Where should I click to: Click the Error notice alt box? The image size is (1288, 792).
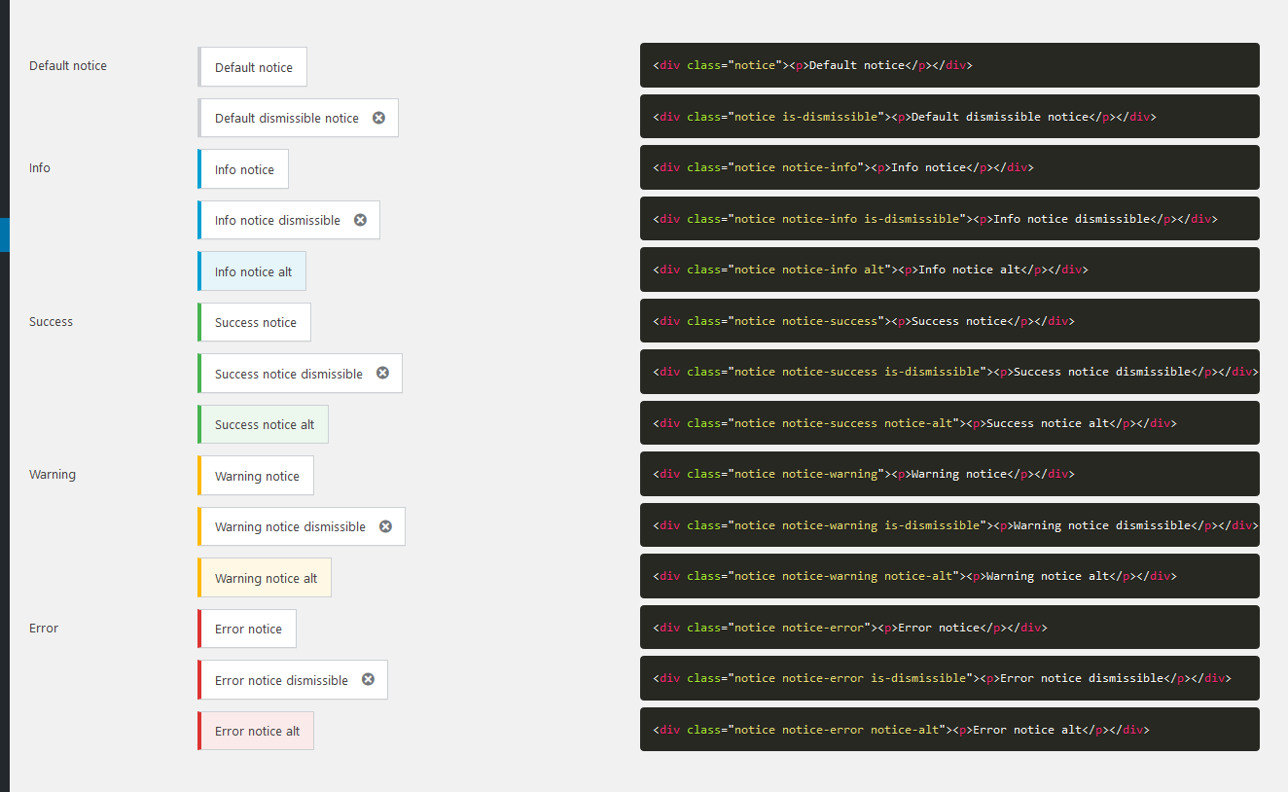[x=256, y=731]
